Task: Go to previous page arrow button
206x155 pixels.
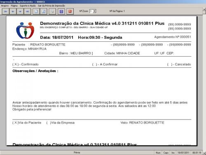Action: point(13,12)
